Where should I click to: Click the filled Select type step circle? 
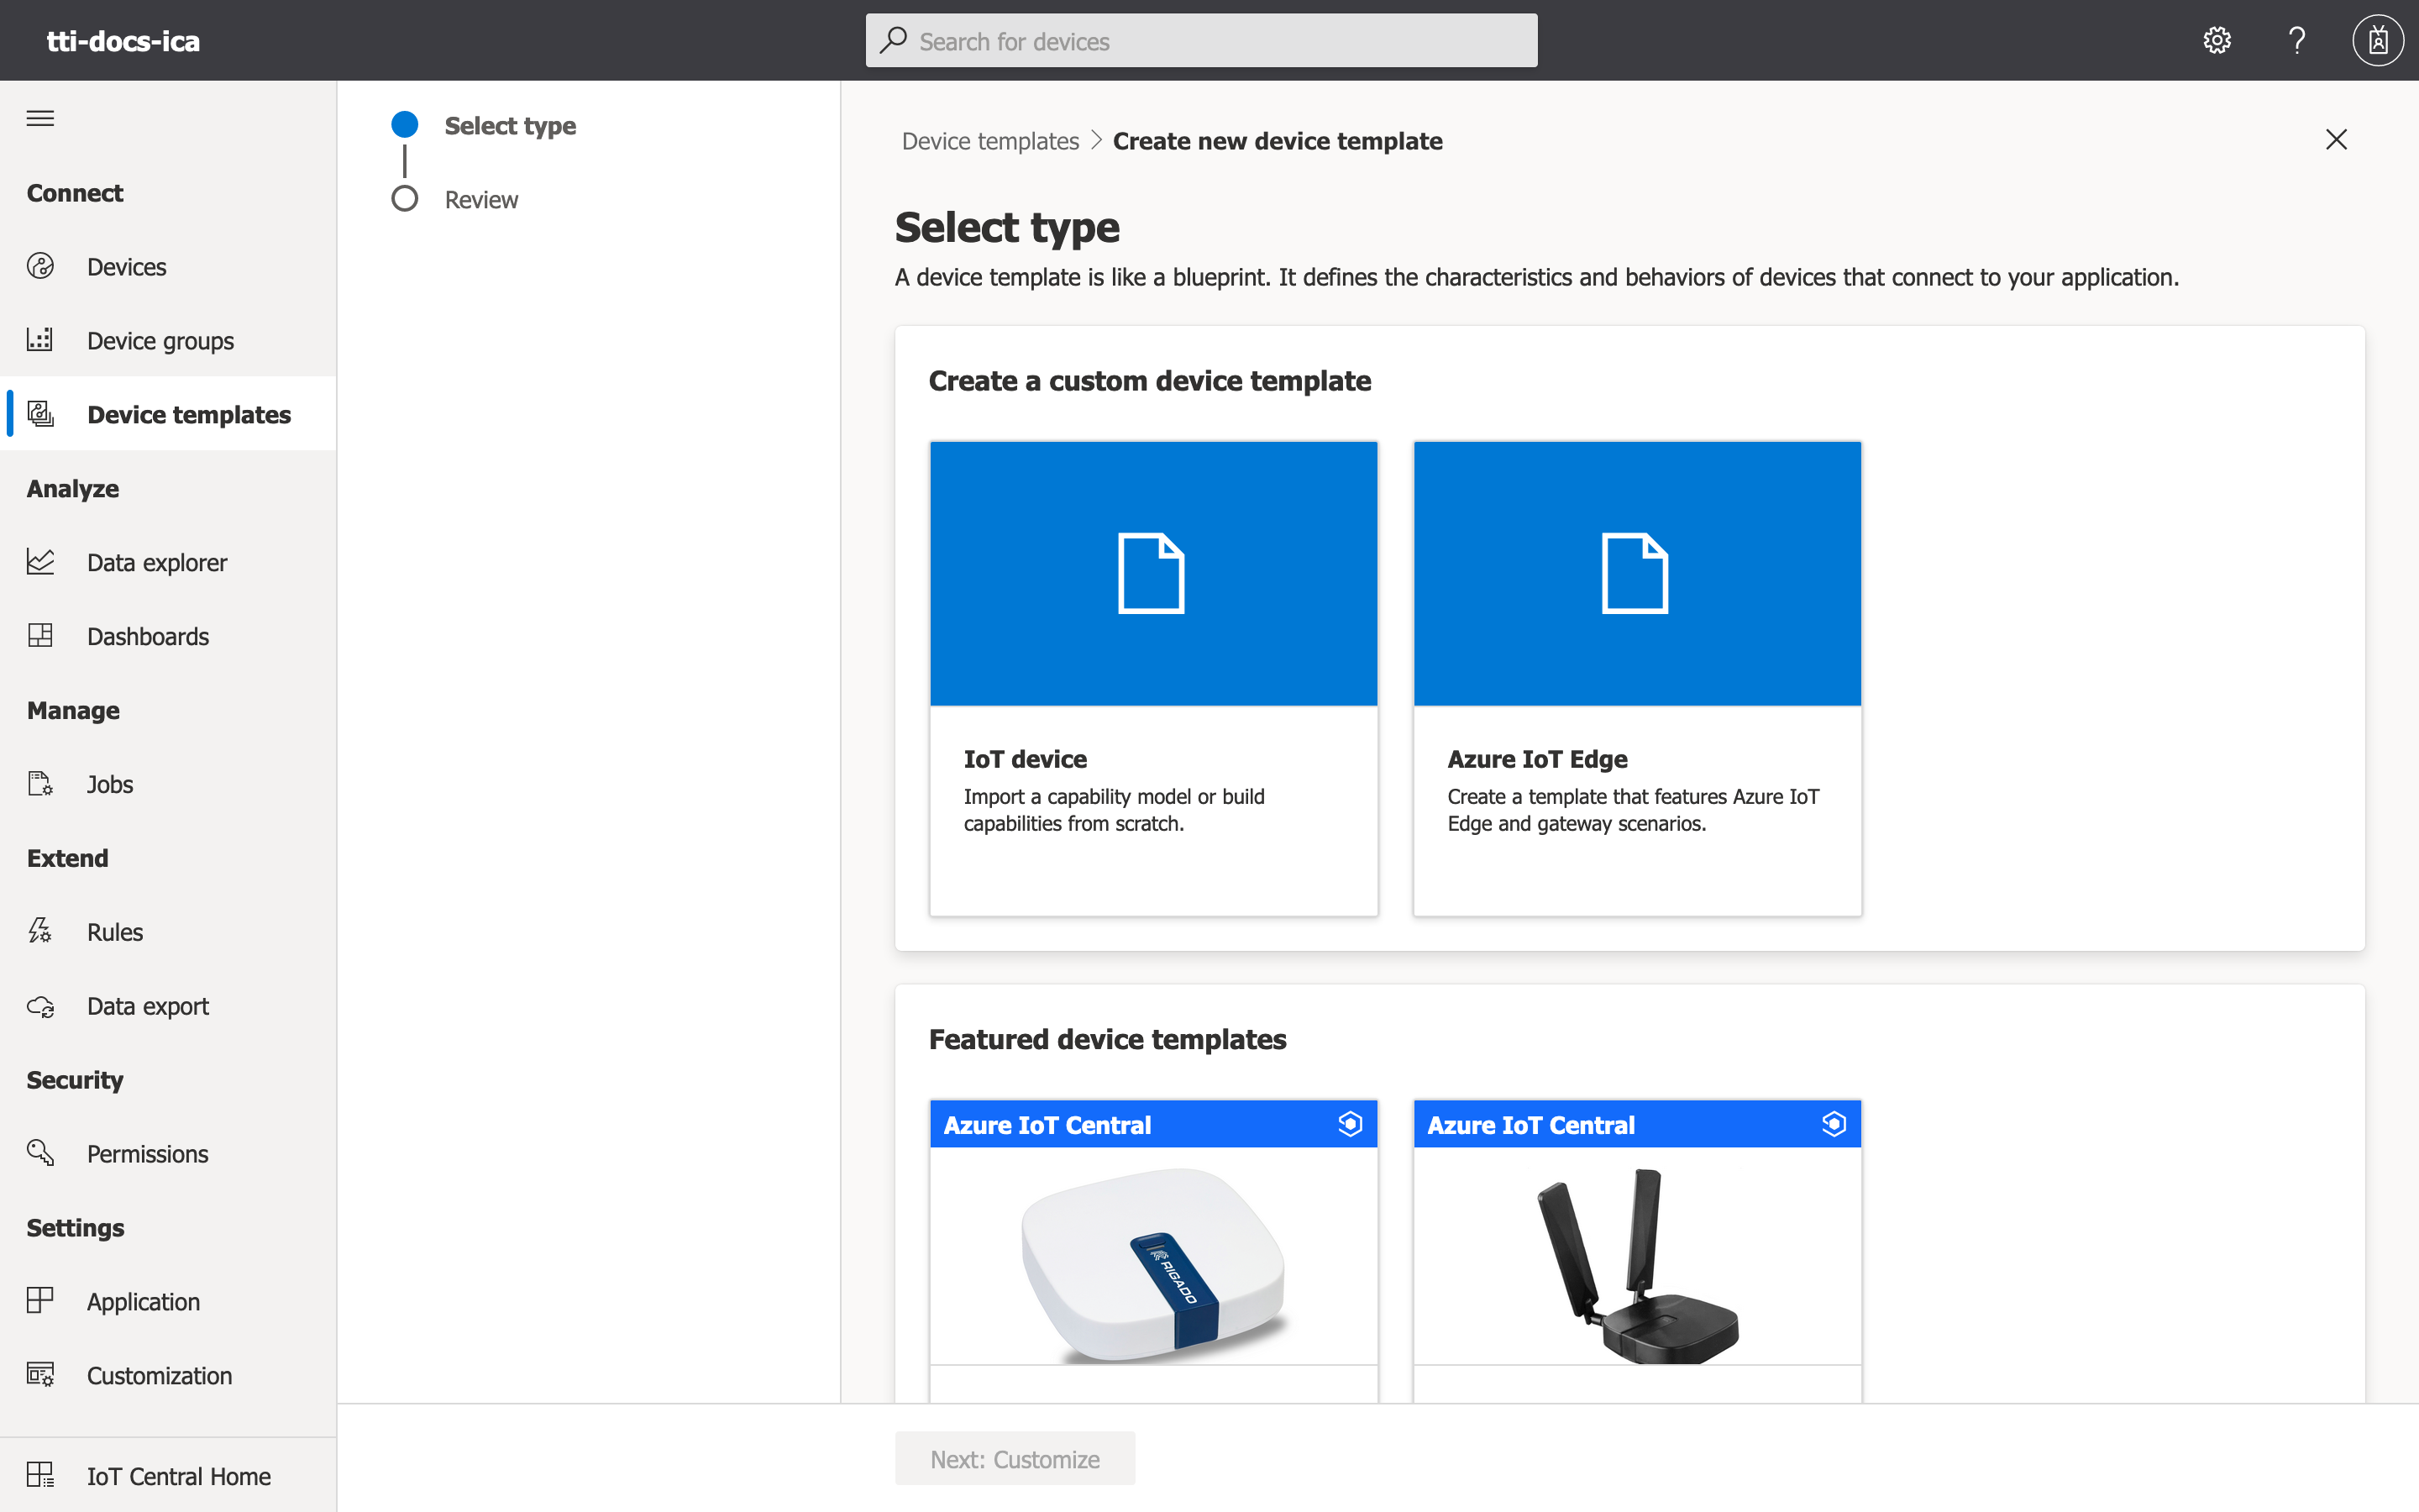tap(404, 123)
